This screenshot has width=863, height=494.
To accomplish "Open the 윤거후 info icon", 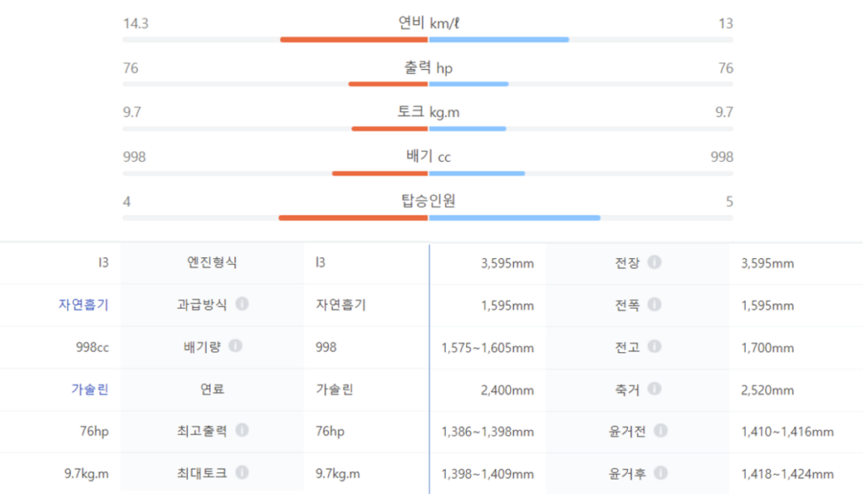I will 661,473.
